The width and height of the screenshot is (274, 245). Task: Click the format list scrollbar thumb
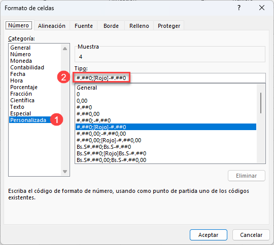[261, 103]
